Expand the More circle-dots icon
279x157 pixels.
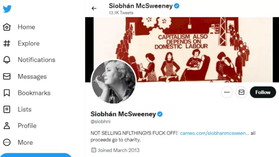[x=7, y=142]
